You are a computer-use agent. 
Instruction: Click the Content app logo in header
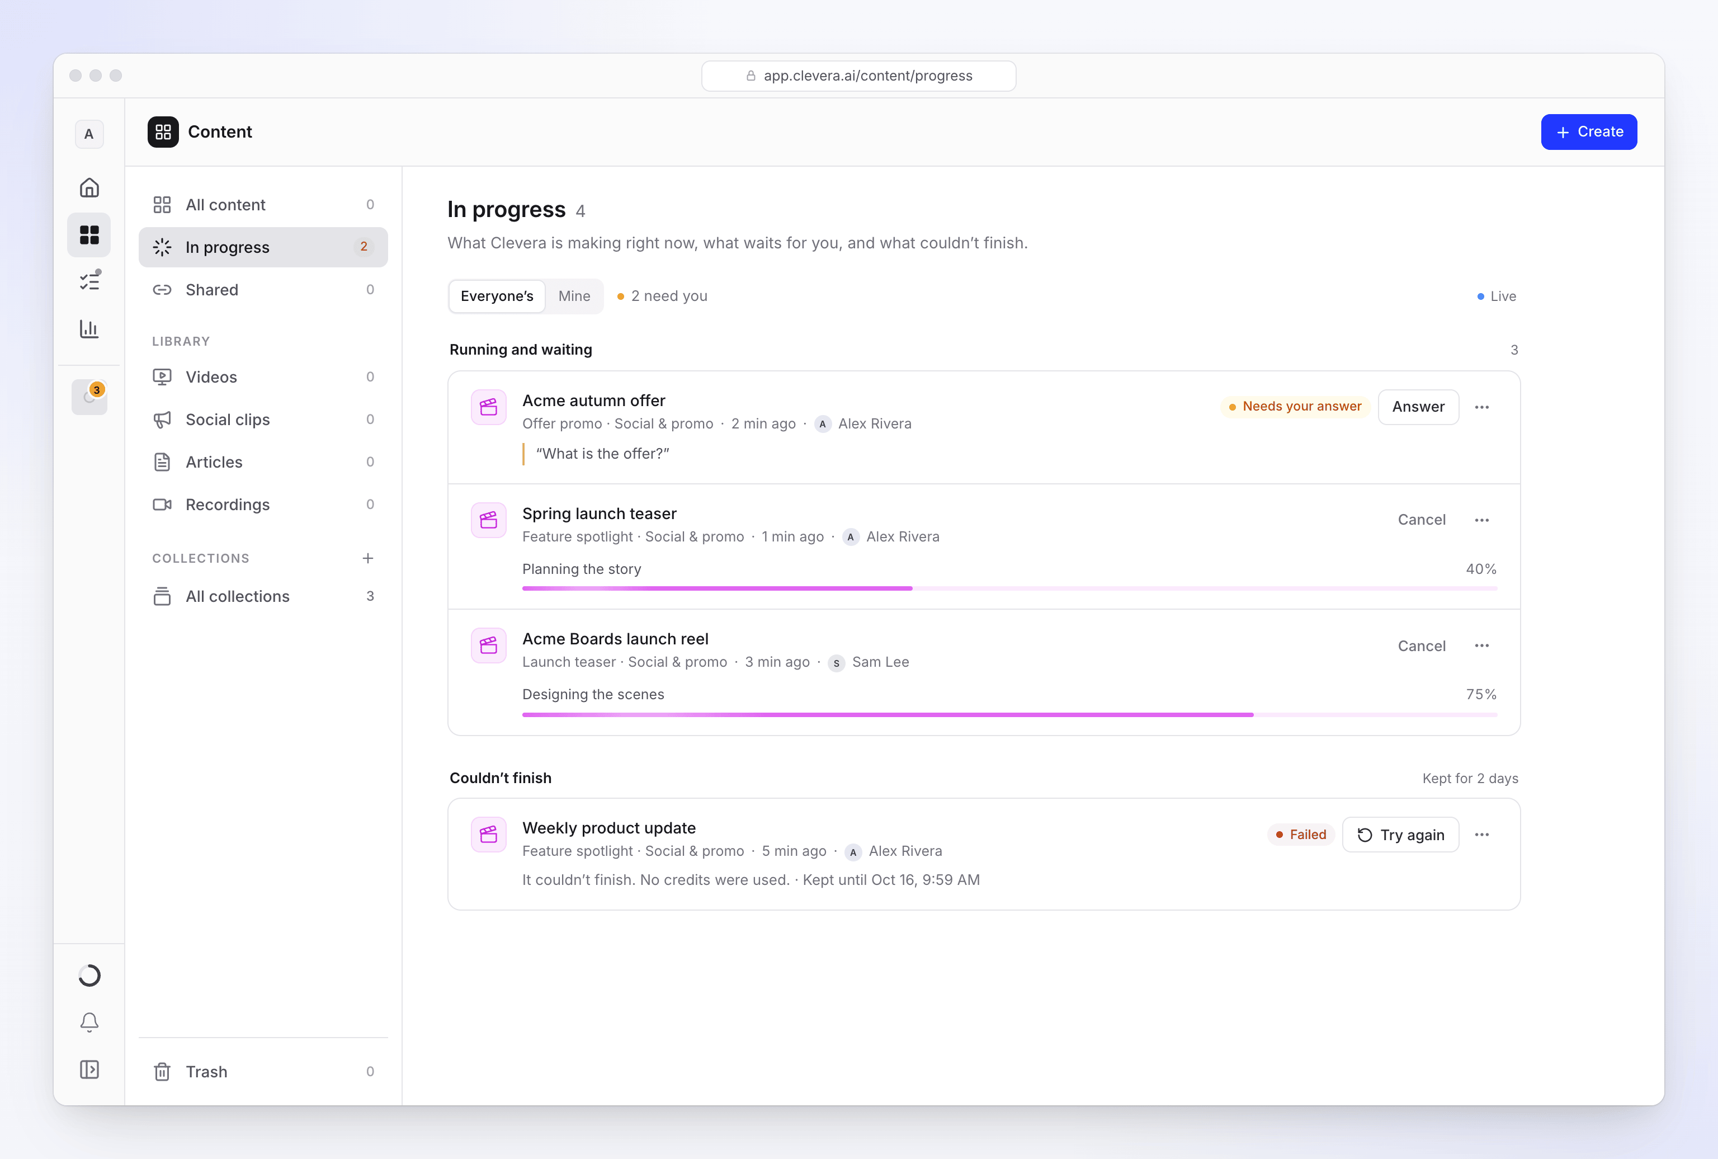163,131
